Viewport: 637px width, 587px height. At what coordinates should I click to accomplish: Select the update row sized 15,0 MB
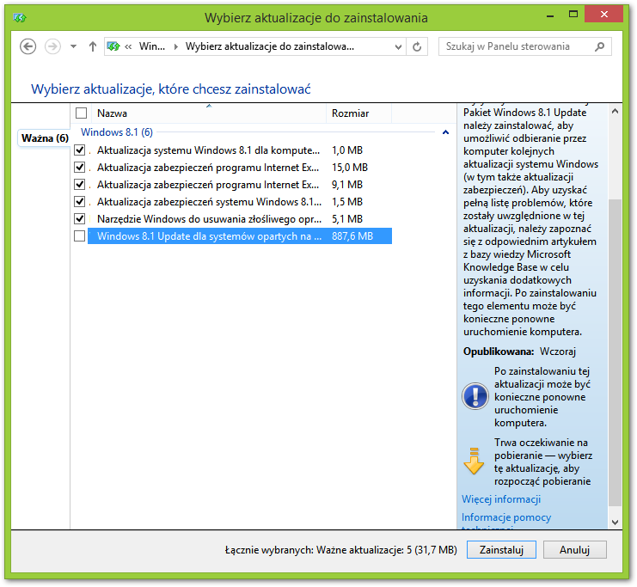pos(240,168)
